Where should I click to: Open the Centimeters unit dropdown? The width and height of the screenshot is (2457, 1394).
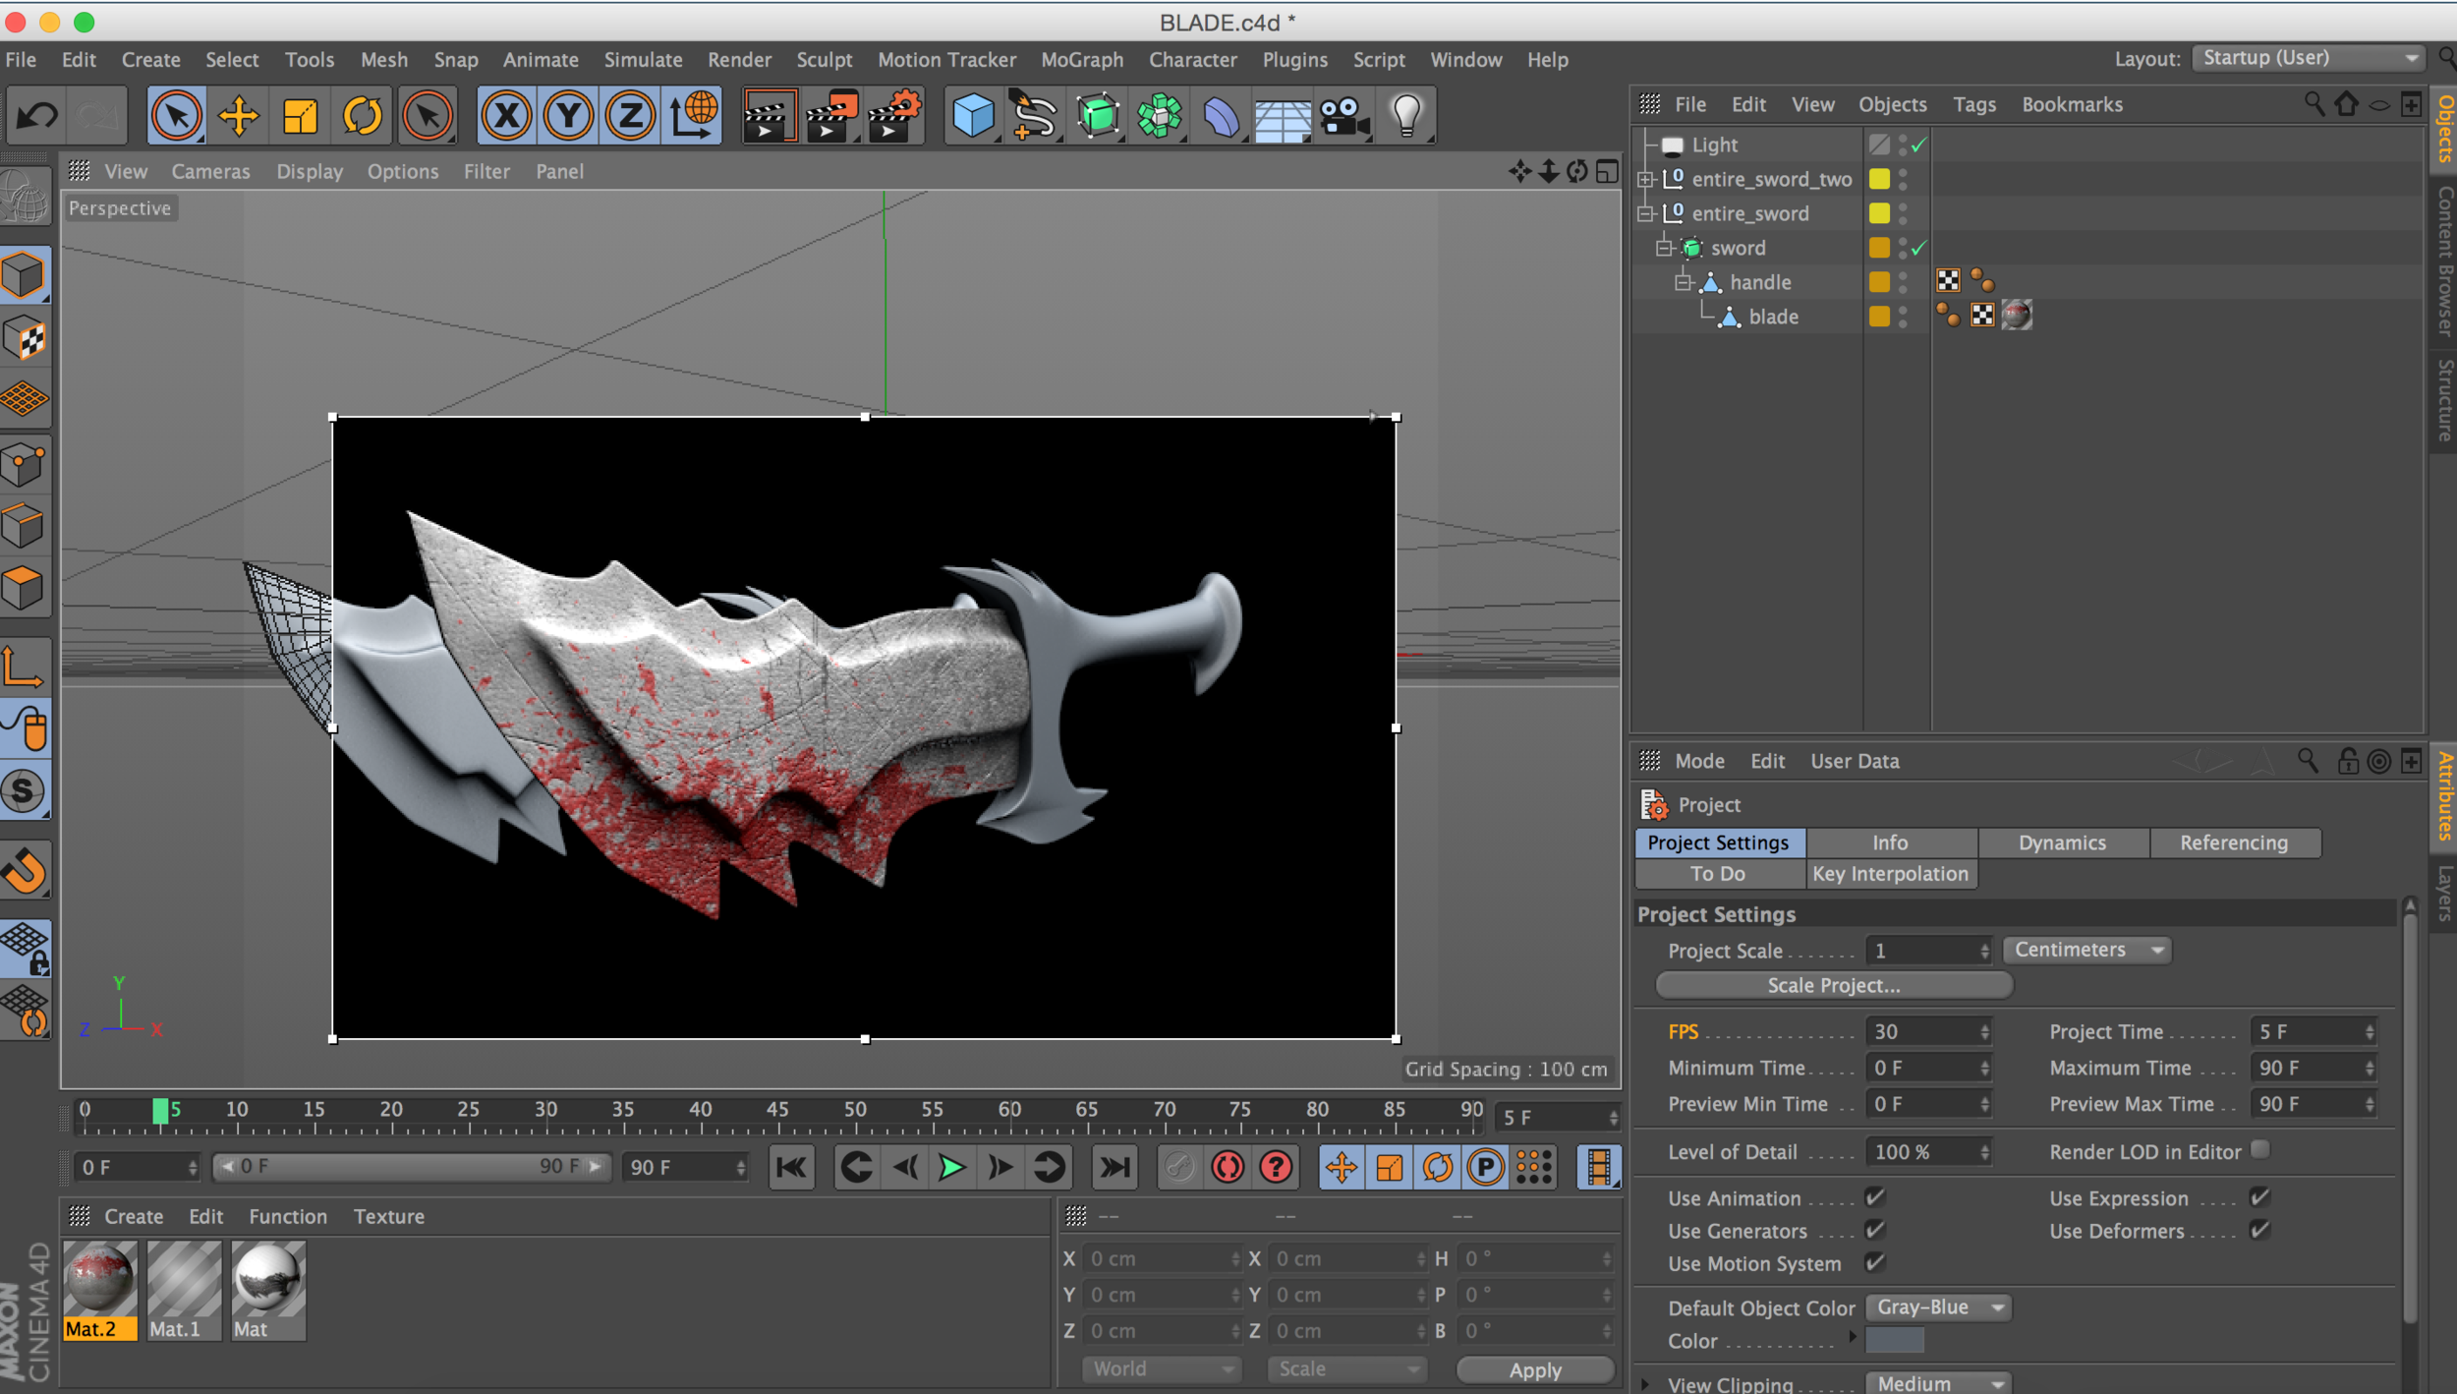pyautogui.click(x=2086, y=950)
